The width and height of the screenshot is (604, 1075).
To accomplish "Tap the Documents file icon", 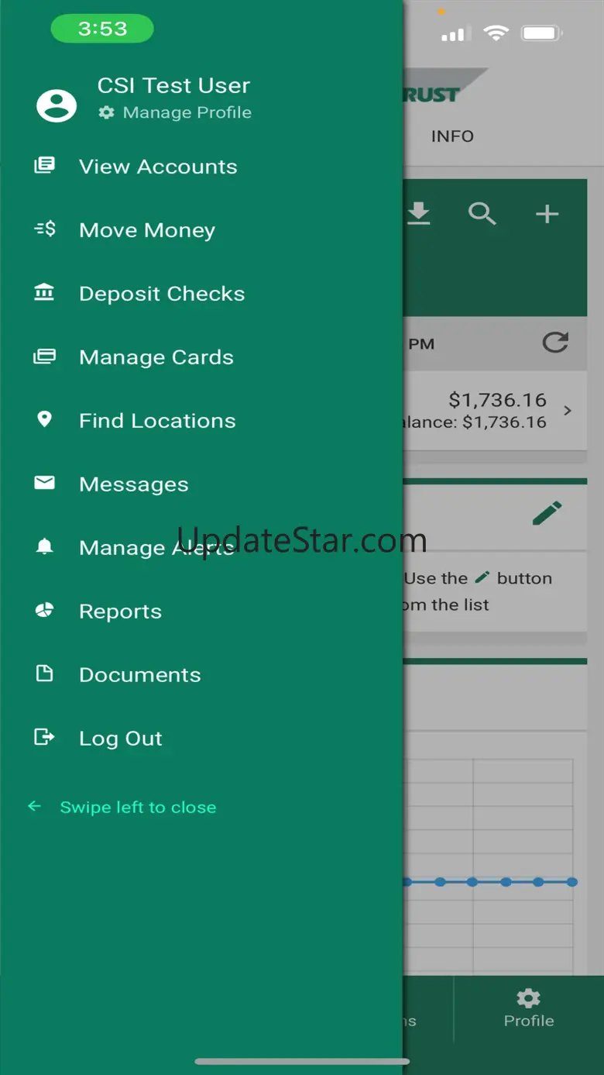I will pos(45,674).
